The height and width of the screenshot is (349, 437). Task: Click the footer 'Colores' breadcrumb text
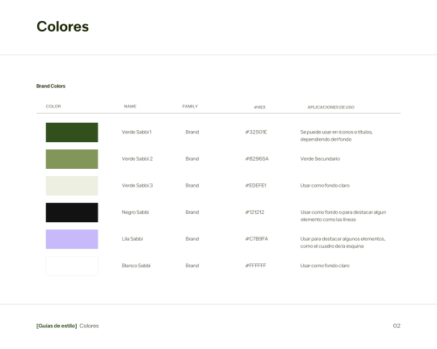tap(89, 326)
